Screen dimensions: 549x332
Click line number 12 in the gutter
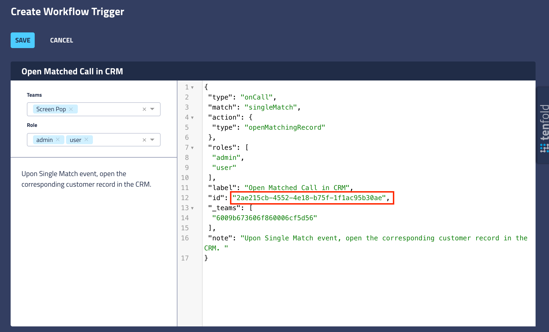[x=185, y=198]
